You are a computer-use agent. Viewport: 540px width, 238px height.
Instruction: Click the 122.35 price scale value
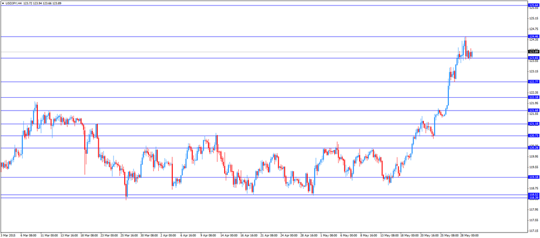pos(534,92)
